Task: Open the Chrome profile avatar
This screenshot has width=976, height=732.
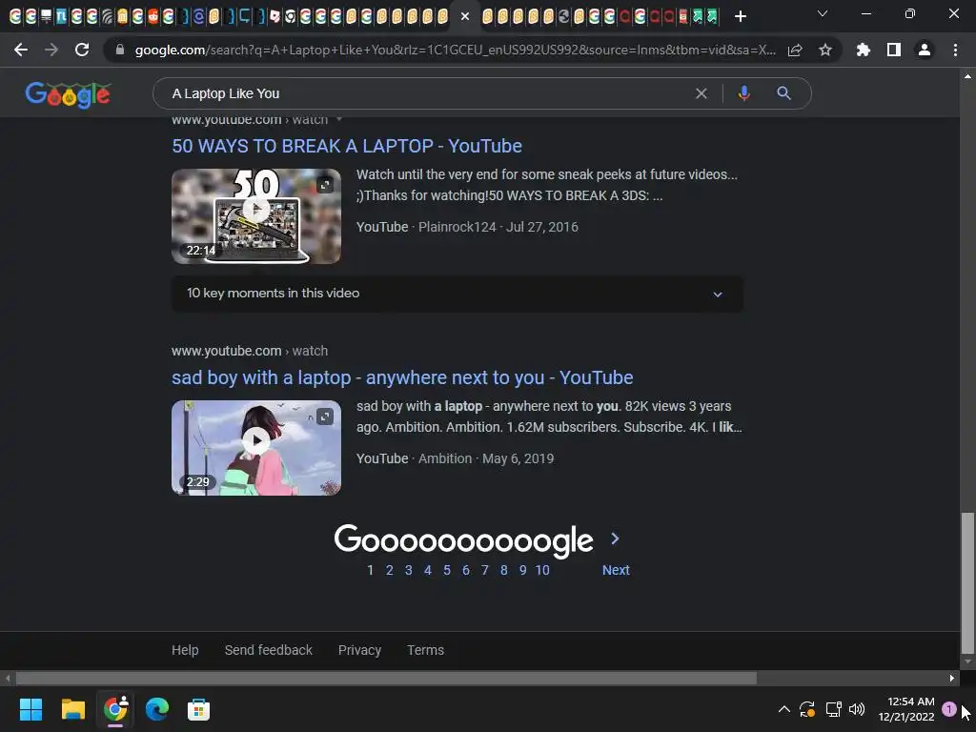Action: 925,50
